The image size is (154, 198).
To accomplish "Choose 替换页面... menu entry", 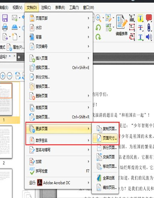I will [x=59, y=86].
